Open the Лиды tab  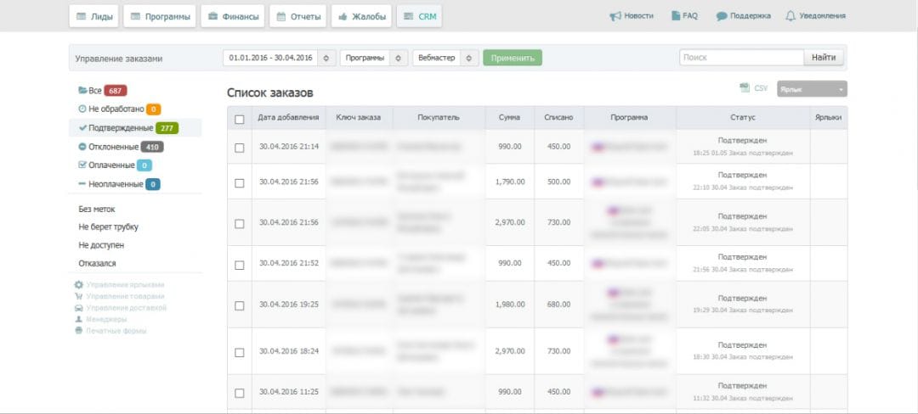[93, 16]
